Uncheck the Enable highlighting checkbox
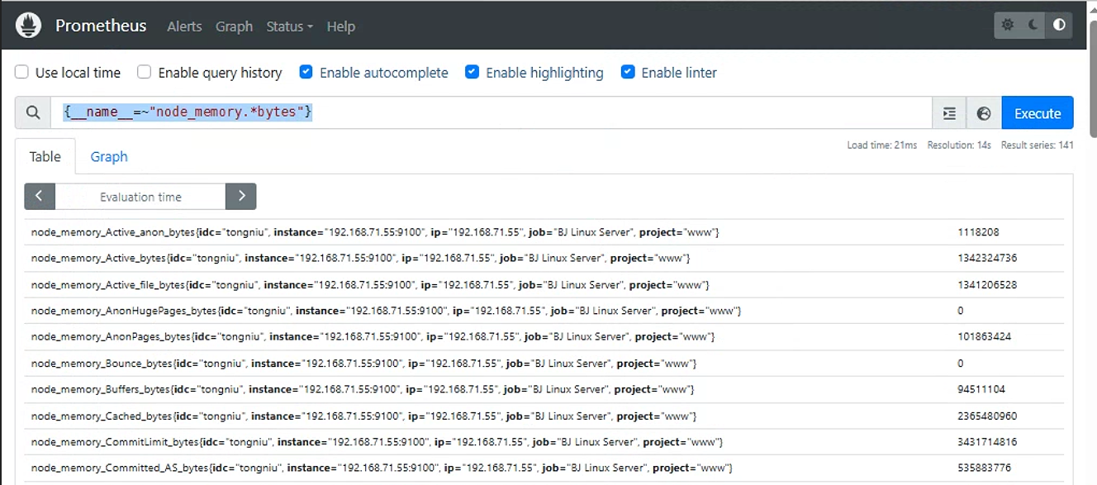The width and height of the screenshot is (1097, 485). (473, 73)
